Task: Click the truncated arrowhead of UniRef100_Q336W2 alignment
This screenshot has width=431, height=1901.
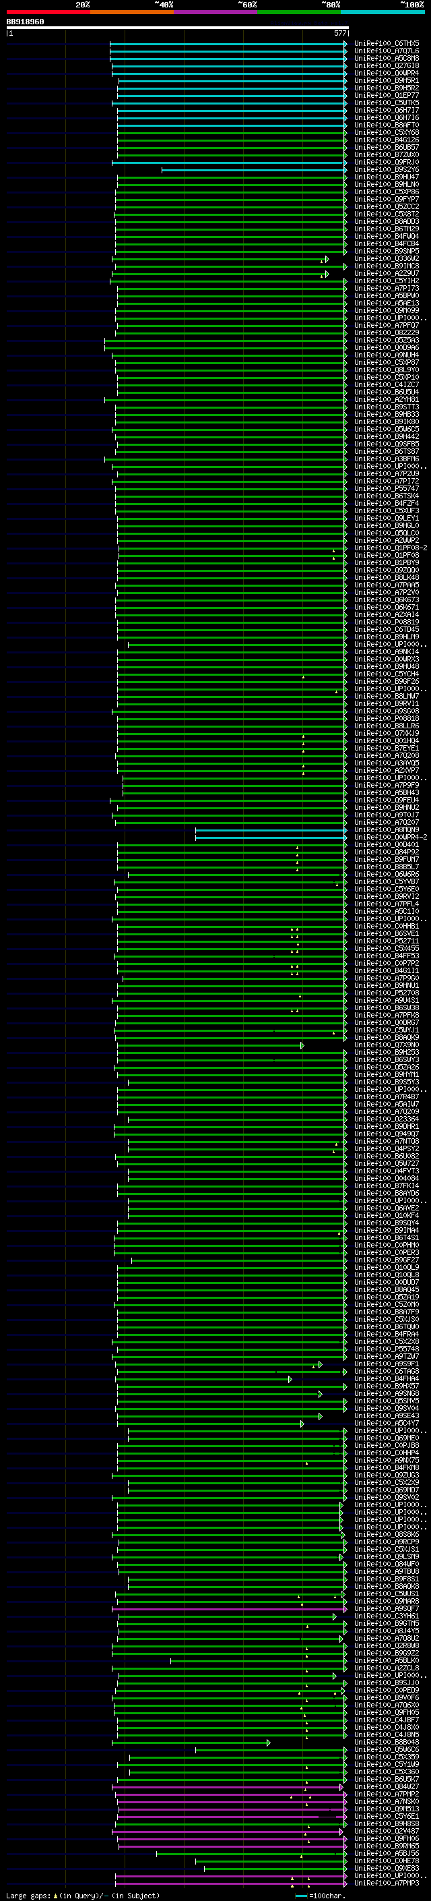Action: pyautogui.click(x=327, y=259)
